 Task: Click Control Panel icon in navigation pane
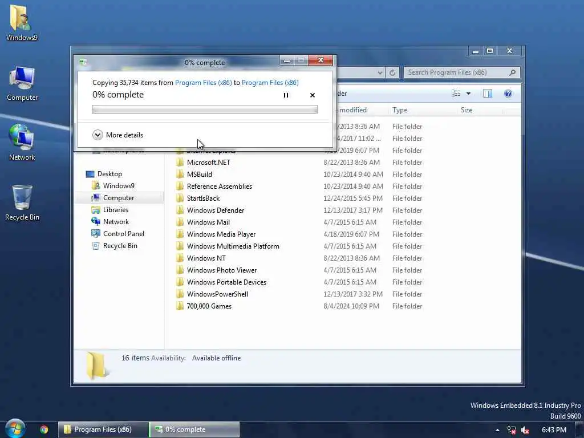pos(96,233)
